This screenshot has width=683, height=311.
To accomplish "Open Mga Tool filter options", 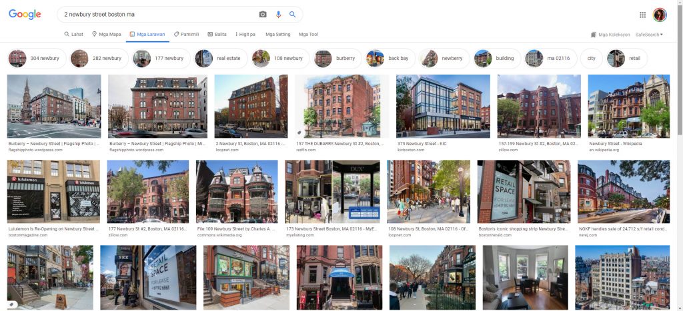I will click(308, 35).
